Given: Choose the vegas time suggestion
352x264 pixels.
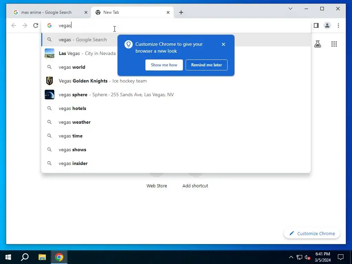Looking at the screenshot, I should 176,136.
